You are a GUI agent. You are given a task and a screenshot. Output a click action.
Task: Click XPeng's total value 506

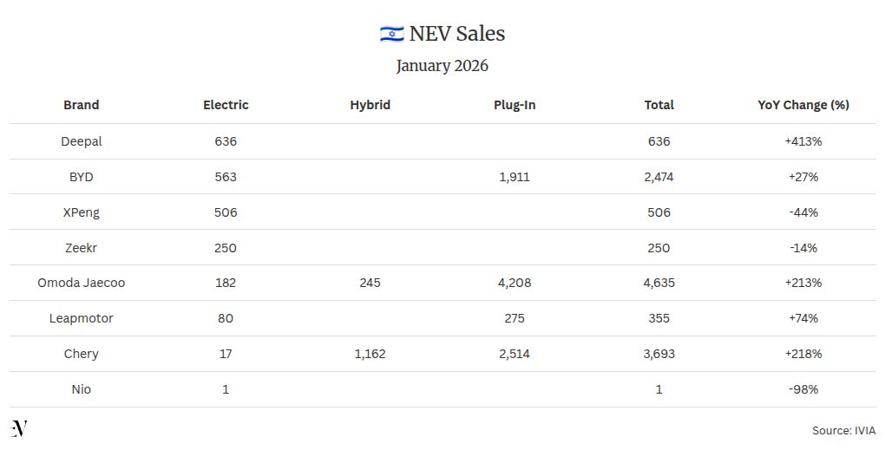(x=659, y=212)
